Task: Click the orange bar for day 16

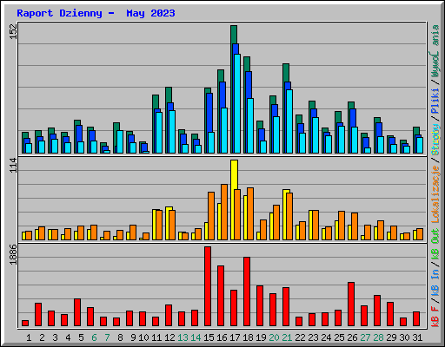Action: pos(224,212)
